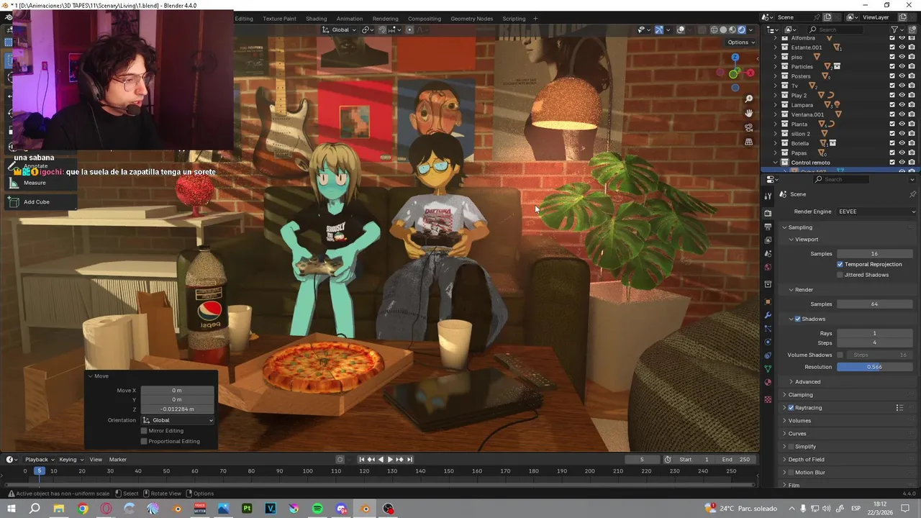
Task: Enable Mirror Editing in Move panel
Action: point(144,430)
